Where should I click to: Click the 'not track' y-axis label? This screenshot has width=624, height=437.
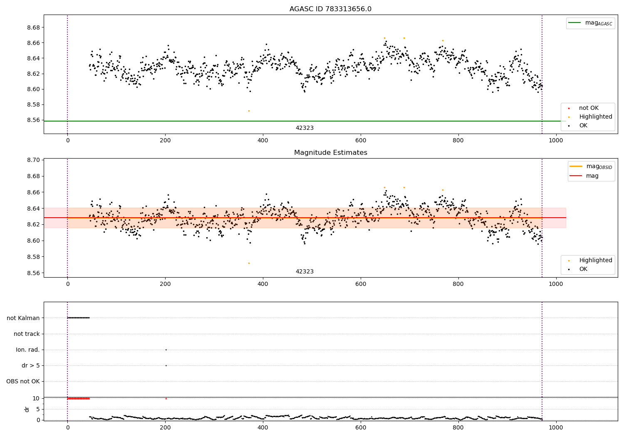27,334
